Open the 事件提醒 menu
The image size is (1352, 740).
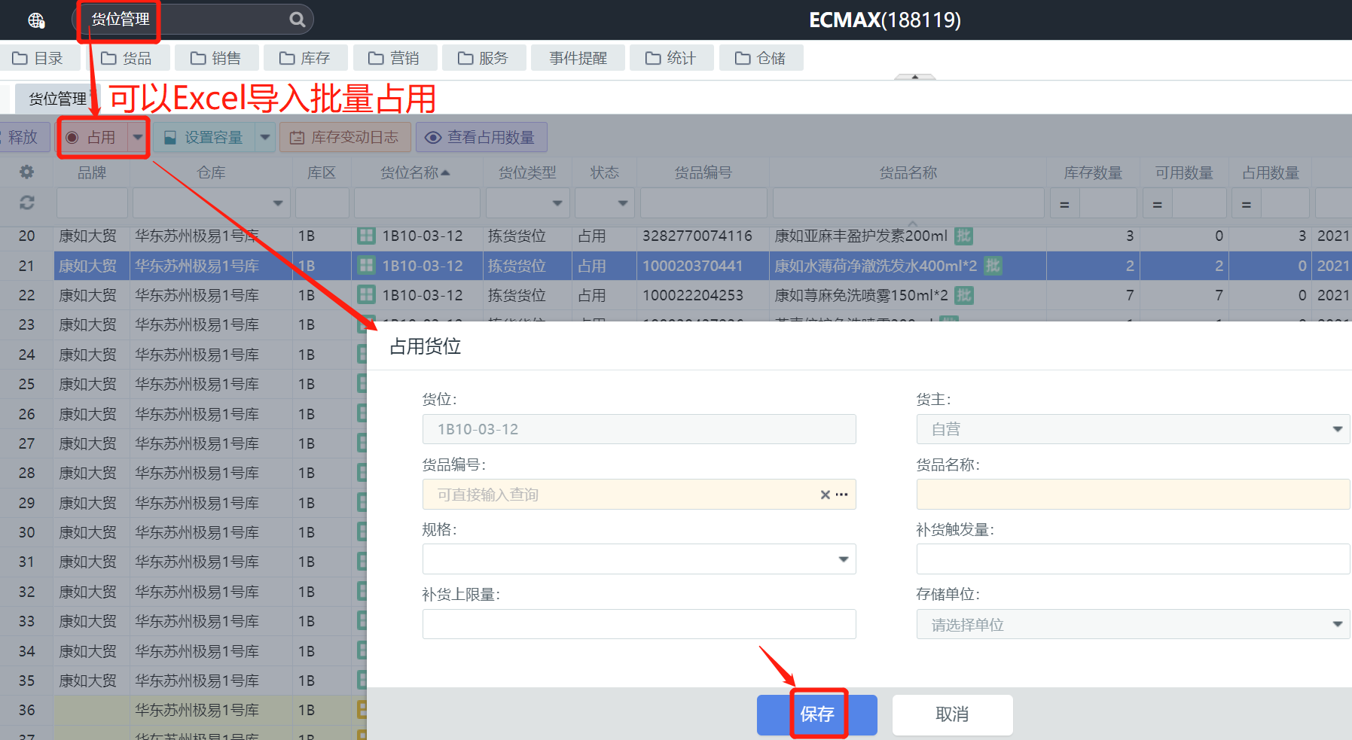click(x=578, y=58)
